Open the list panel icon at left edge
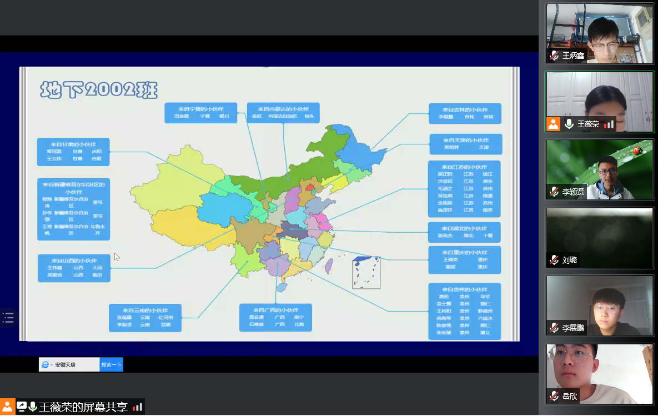658x416 pixels. pos(8,318)
